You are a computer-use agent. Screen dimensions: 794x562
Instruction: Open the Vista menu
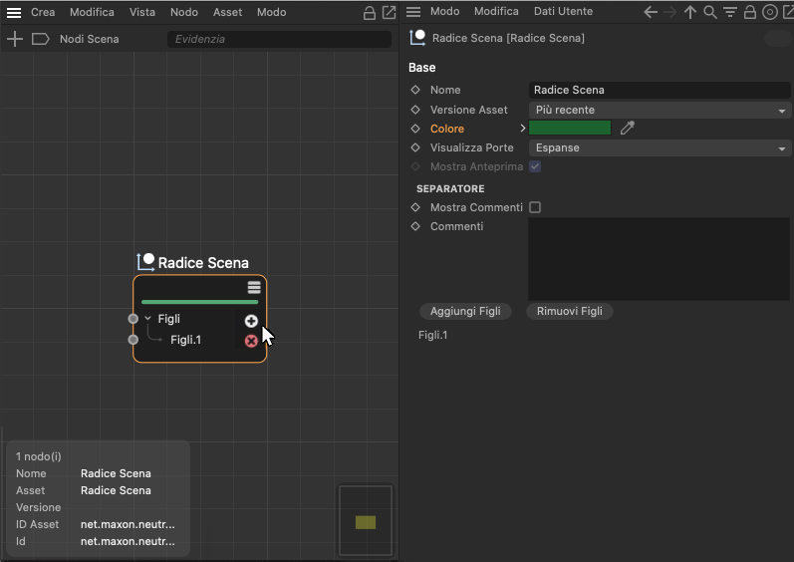(x=142, y=12)
